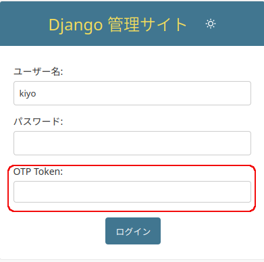Click the OTP Token: label text

38,172
